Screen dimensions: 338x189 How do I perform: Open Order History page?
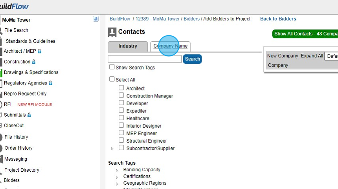(x=18, y=148)
